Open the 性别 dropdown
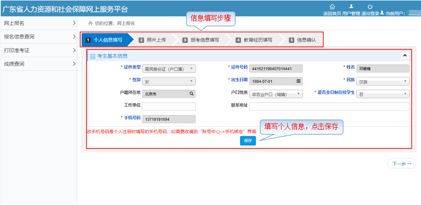This screenshot has width=421, height=205. click(169, 81)
